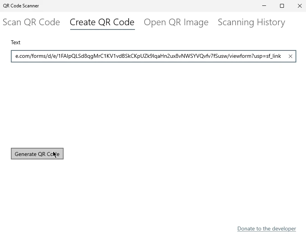Minimize the QR Code Scanner window

(264, 6)
